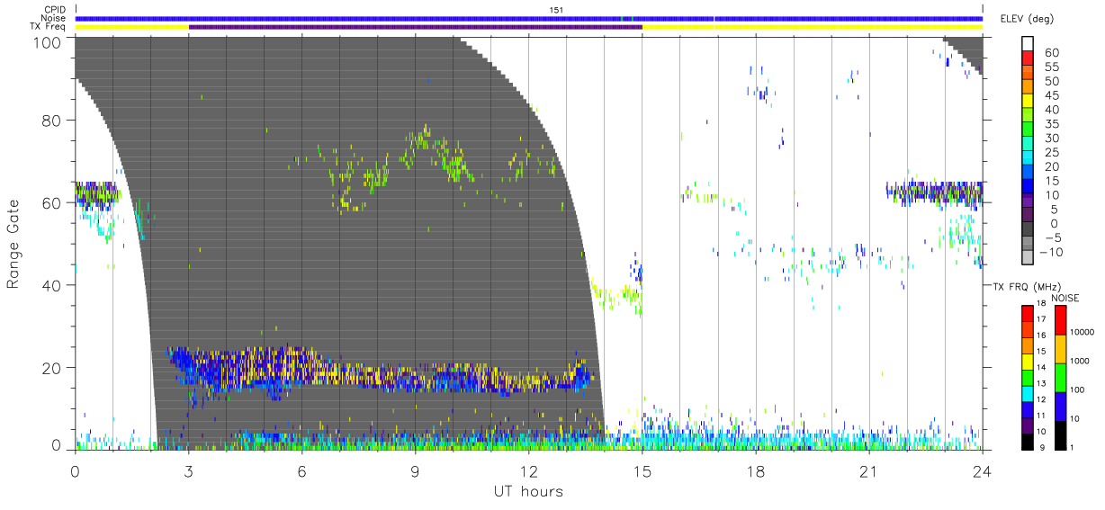The height and width of the screenshot is (510, 1105).
Task: Select the Noise row label
Action: point(54,18)
